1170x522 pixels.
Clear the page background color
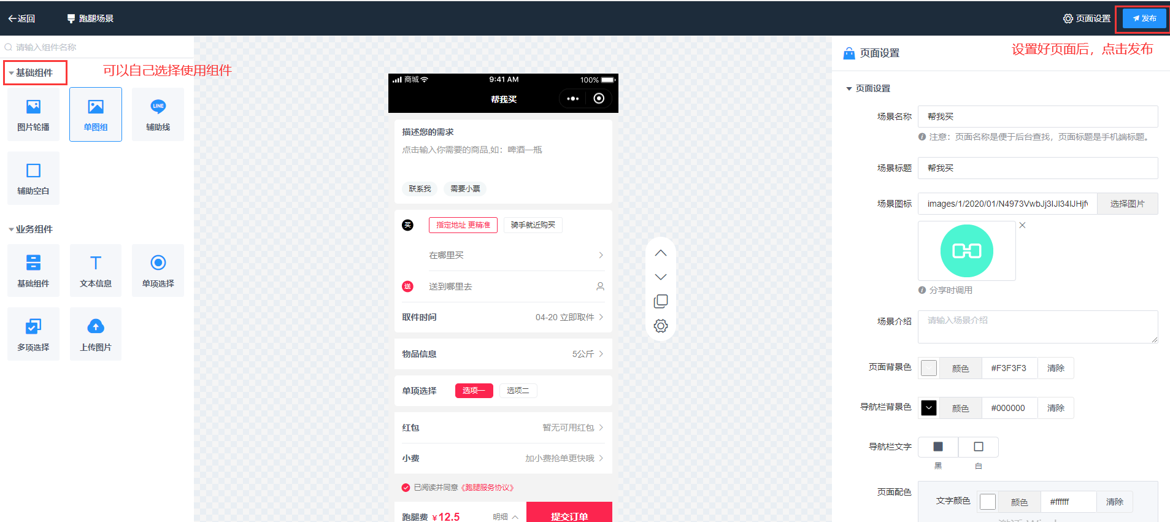(x=1055, y=368)
